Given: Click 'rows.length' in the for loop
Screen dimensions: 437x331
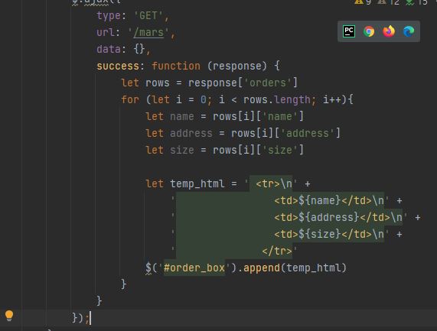Looking at the screenshot, I should [277, 99].
